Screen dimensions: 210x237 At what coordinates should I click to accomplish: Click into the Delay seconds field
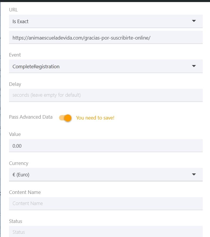(x=106, y=95)
